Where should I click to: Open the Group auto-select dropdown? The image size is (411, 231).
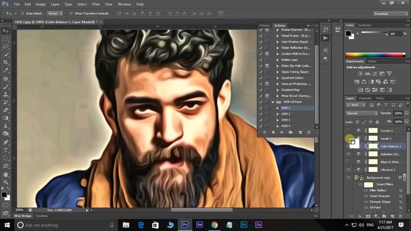[55, 13]
